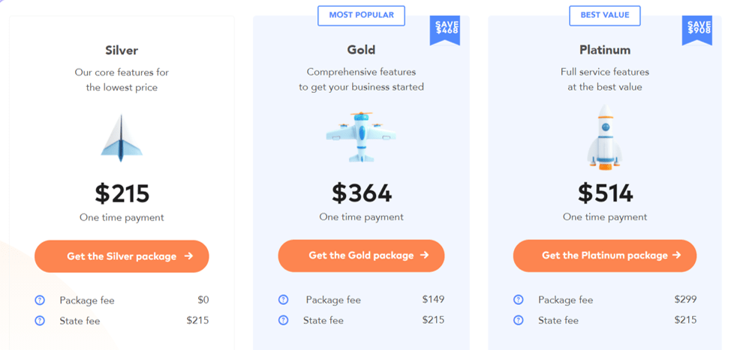731x350 pixels.
Task: Select the Platinum plan title
Action: [x=605, y=50]
